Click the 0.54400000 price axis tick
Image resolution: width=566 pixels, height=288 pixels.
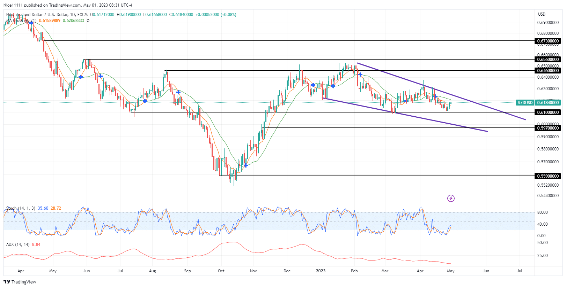pos(548,196)
